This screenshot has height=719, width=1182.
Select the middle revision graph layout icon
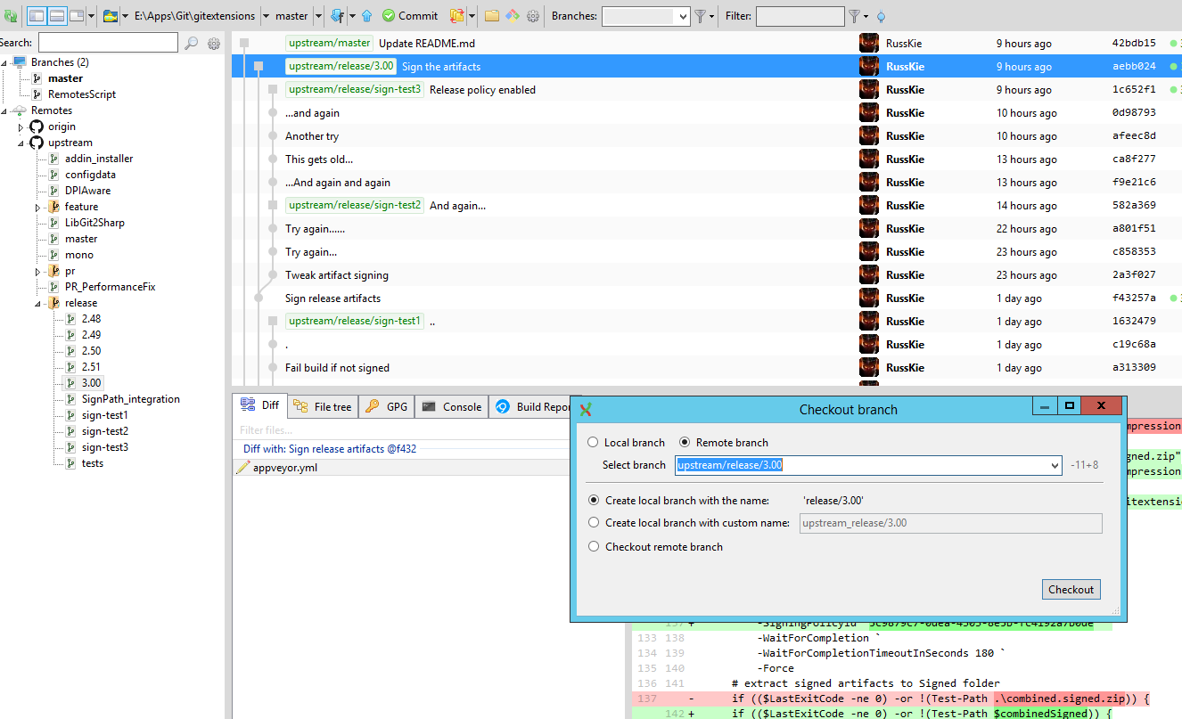pyautogui.click(x=55, y=15)
